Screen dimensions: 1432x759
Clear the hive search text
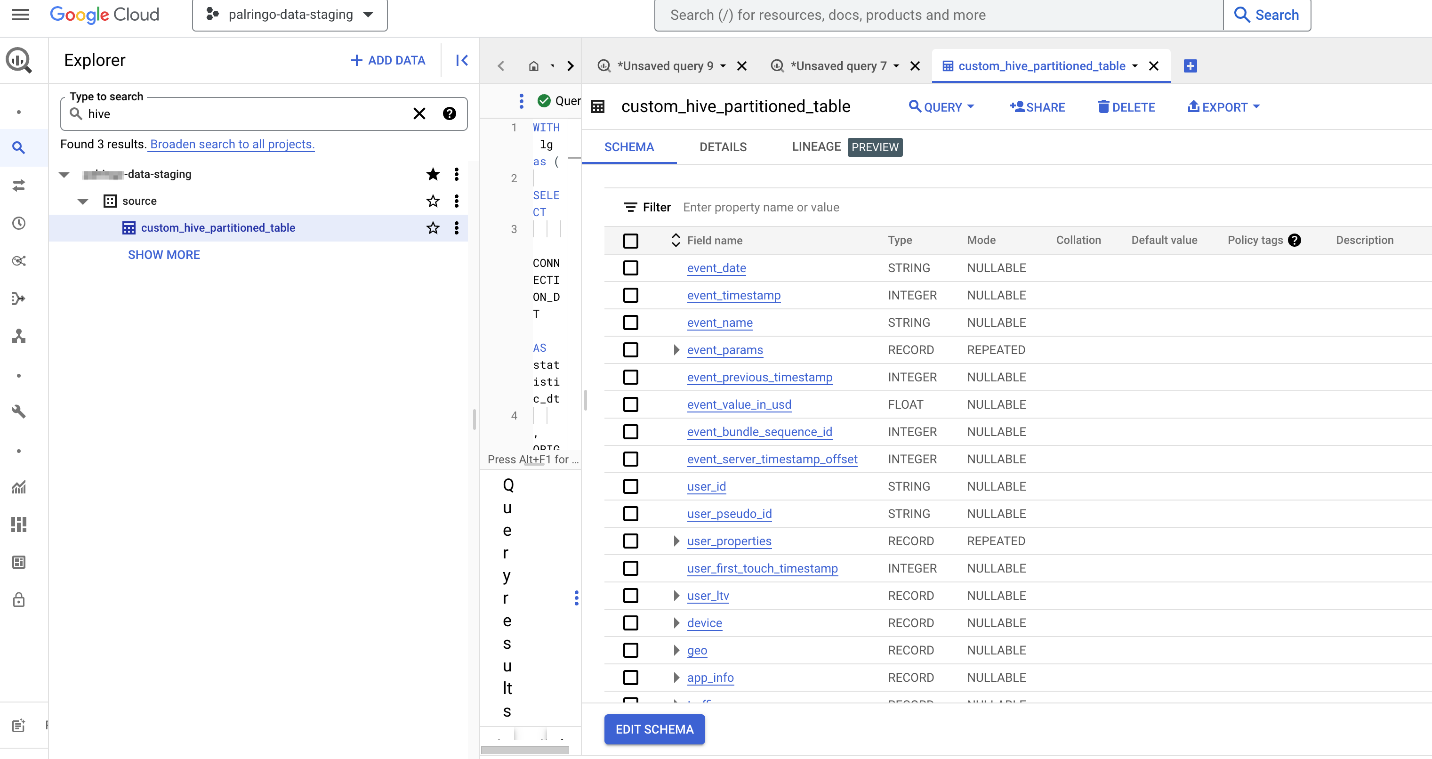(419, 114)
